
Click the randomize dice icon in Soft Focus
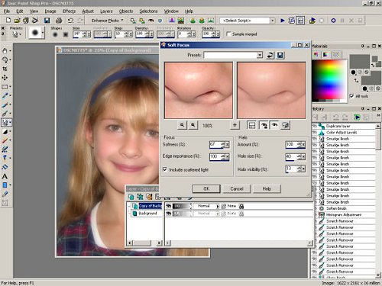point(286,125)
